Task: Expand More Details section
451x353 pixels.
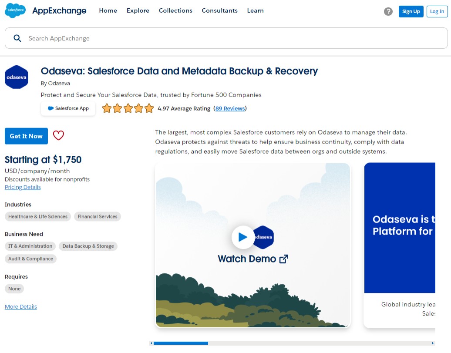Action: coord(20,306)
